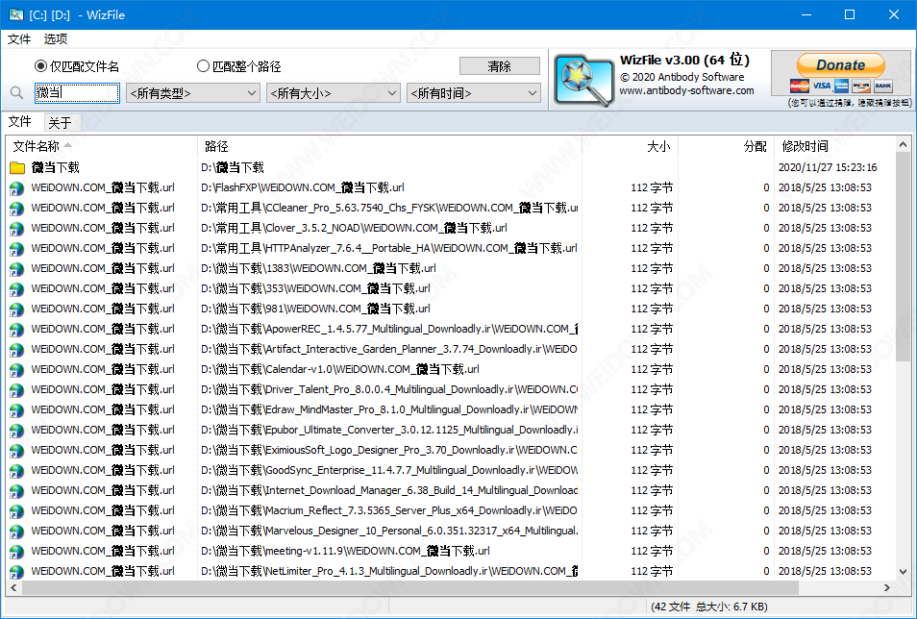Click the url icon of the Epubor_Ultimate row
Viewport: 917px width, 619px height.
[17, 431]
